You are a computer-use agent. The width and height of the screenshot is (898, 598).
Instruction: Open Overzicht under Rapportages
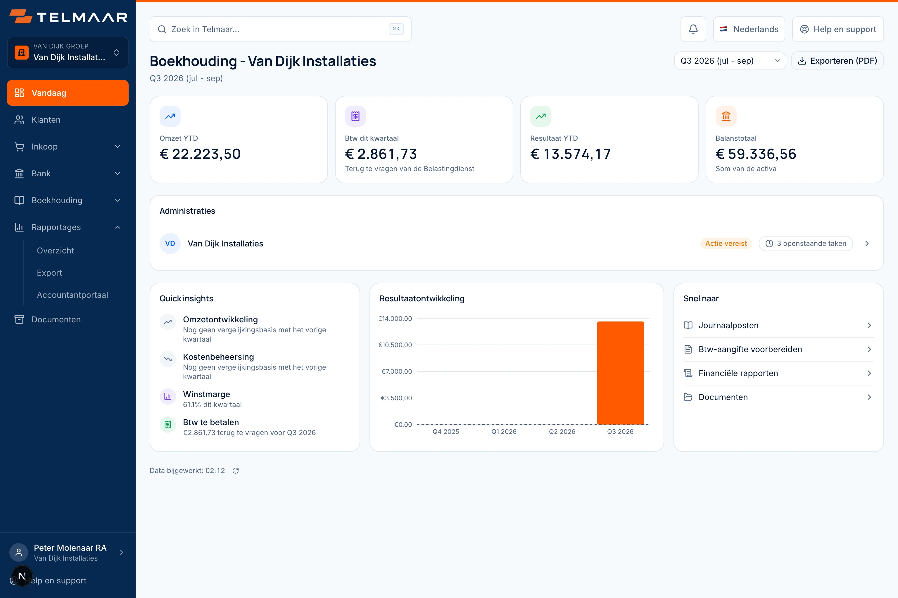55,251
